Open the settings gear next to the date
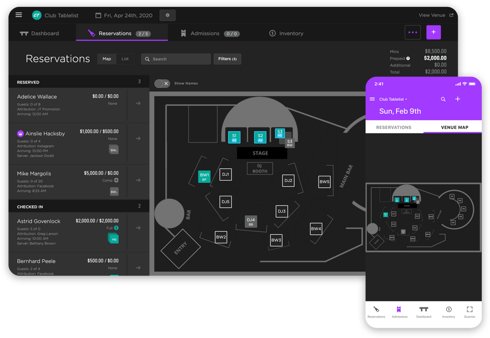This screenshot has width=490, height=338. pos(167,15)
